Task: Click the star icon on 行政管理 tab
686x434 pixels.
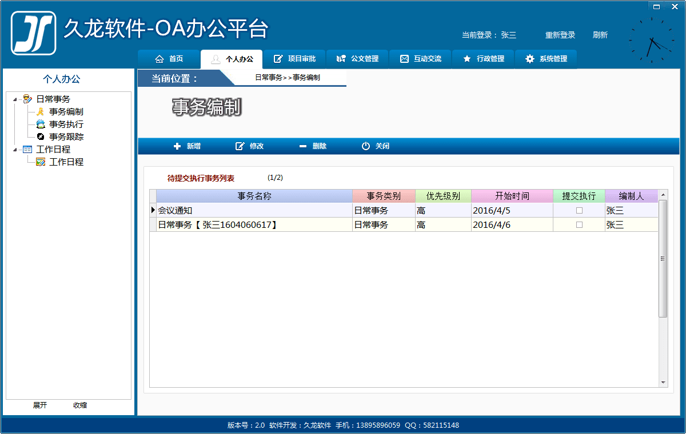Action: coord(467,59)
